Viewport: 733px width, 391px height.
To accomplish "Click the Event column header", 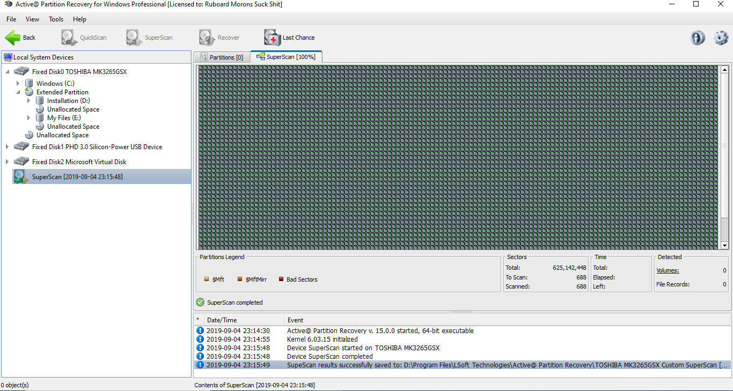I will tap(507, 320).
